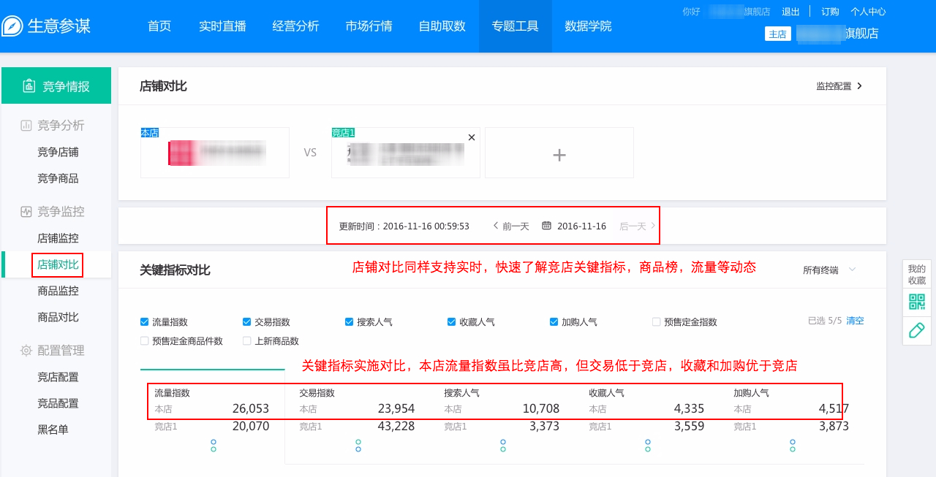Uncheck the 流量指数 metric checkbox
The image size is (936, 477).
pyautogui.click(x=144, y=321)
